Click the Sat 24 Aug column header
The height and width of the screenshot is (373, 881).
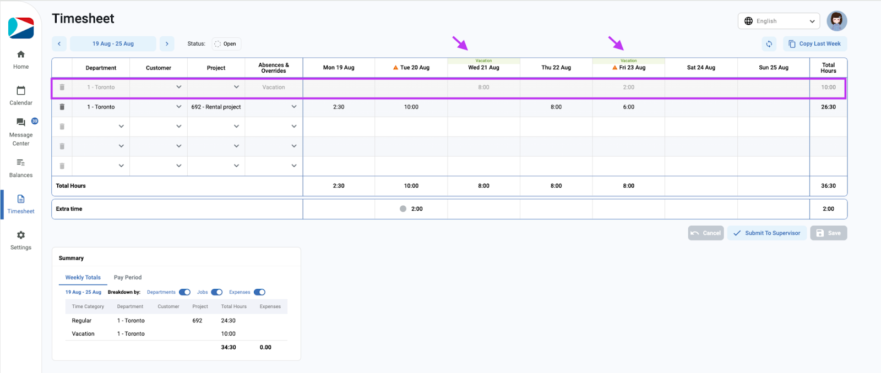tap(701, 68)
